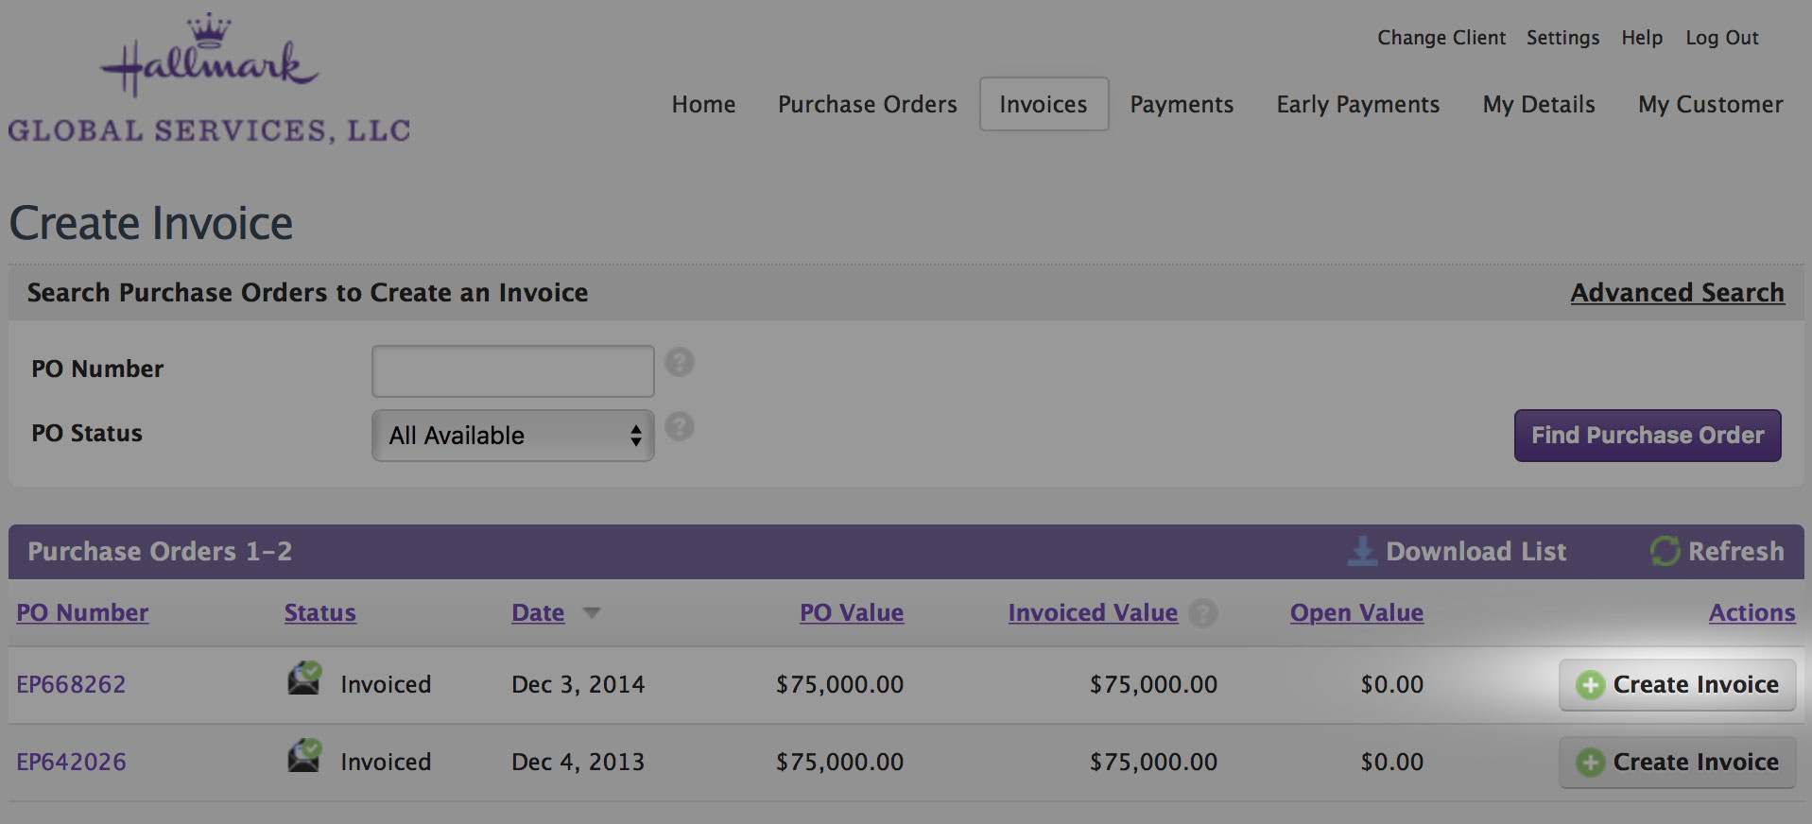Click the Hallmark Global Services logo
Screen dimensions: 1812x824
coord(209,78)
